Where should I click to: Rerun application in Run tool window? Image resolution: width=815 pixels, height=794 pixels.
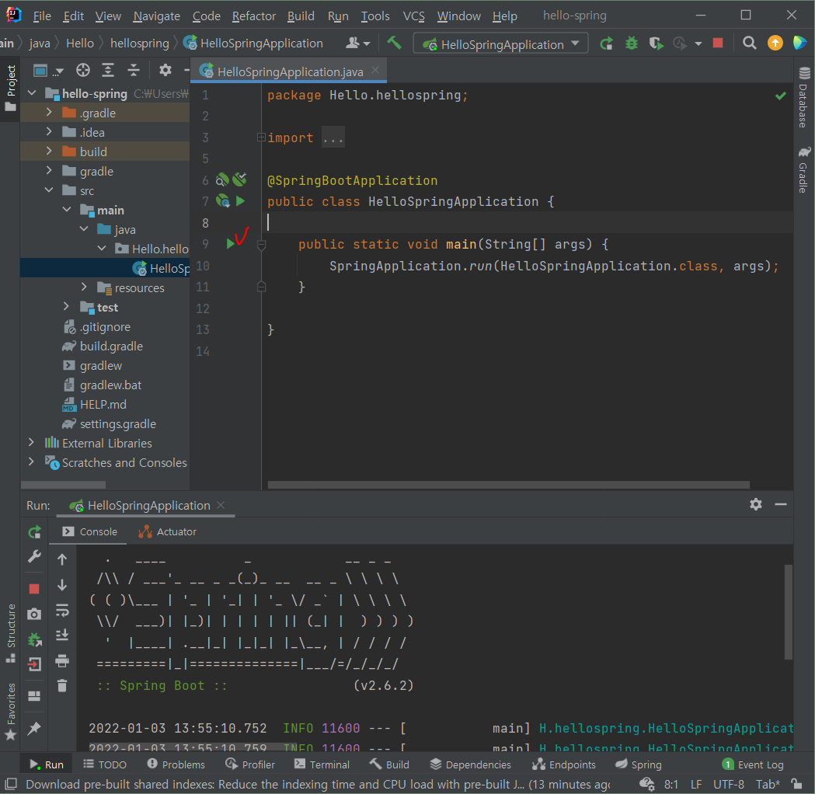(34, 532)
